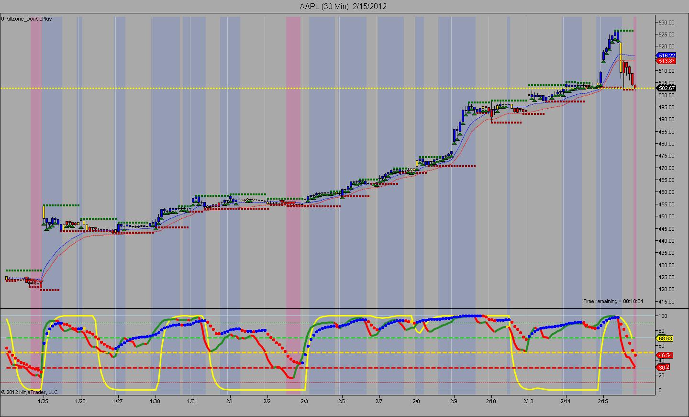689x417 pixels.
Task: Click the 2/8 date label on time axis
Action: tap(416, 401)
